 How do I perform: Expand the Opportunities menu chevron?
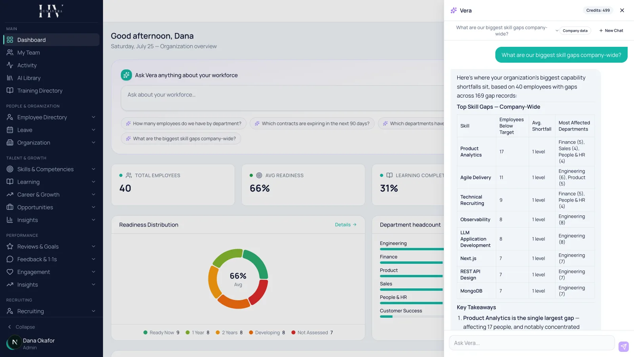(94, 207)
